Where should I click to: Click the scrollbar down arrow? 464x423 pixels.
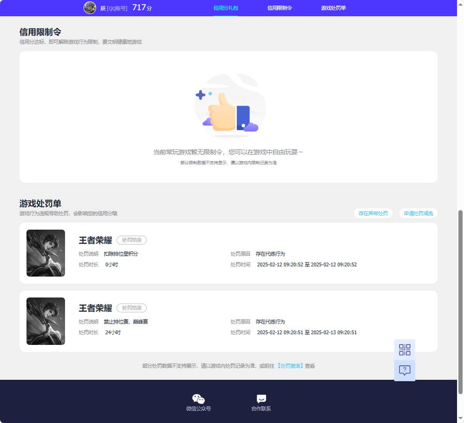click(460, 418)
